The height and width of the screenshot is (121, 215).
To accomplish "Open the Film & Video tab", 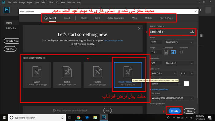I will tap(166, 18).
